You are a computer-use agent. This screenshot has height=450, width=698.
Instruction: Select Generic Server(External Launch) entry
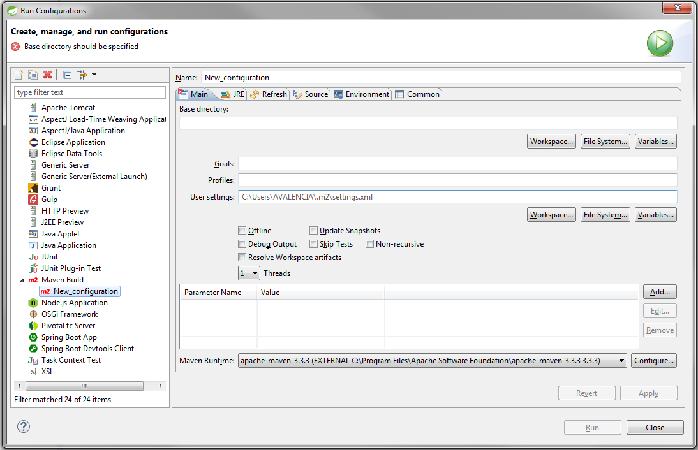tap(94, 177)
